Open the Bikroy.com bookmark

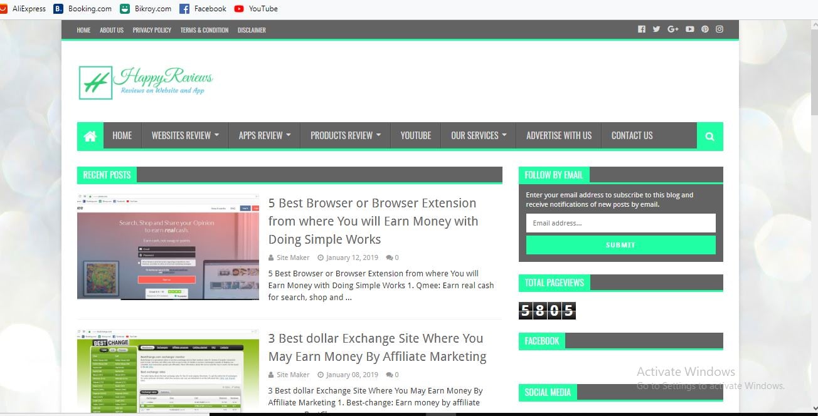tap(146, 9)
